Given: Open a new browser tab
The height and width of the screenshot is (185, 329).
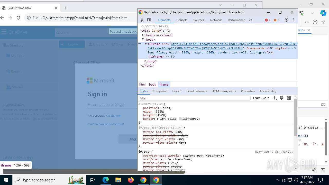Looking at the screenshot, I should (66, 8).
